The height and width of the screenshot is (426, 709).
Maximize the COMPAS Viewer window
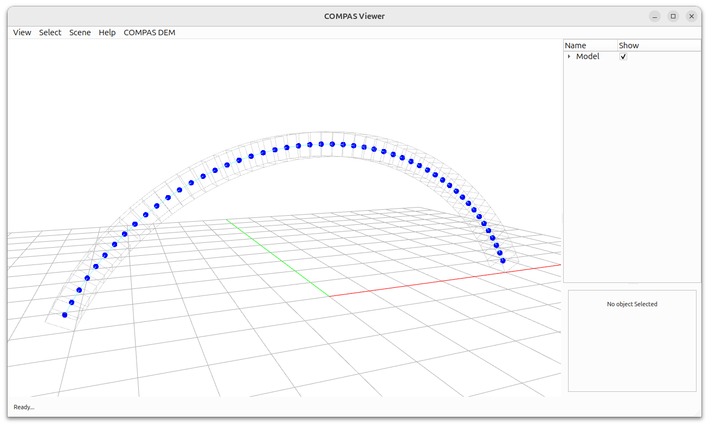(x=673, y=16)
